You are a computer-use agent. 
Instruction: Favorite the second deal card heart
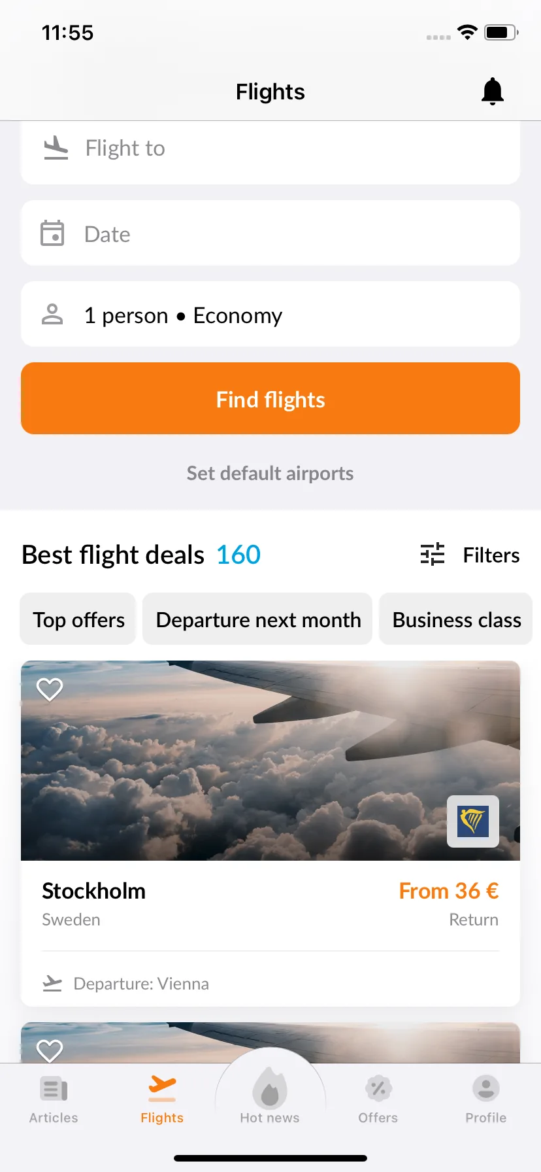[x=50, y=1050]
